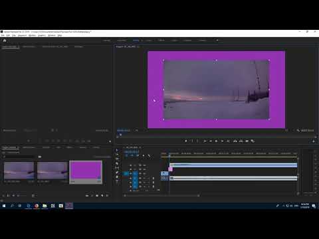Open the workspace overflow menu chevrons
The image size is (319, 239).
217,40
